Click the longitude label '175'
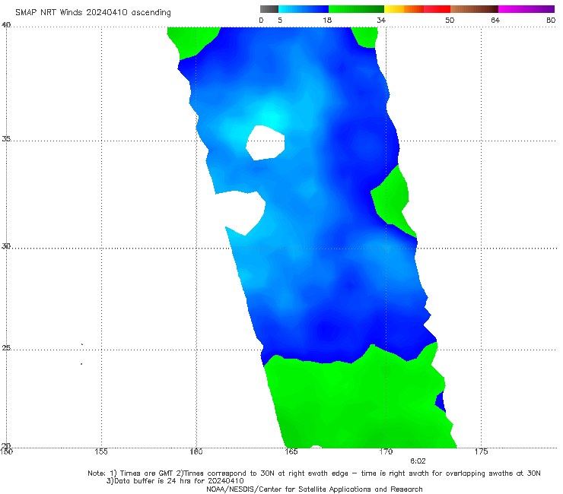This screenshot has height=494, width=563. (481, 451)
